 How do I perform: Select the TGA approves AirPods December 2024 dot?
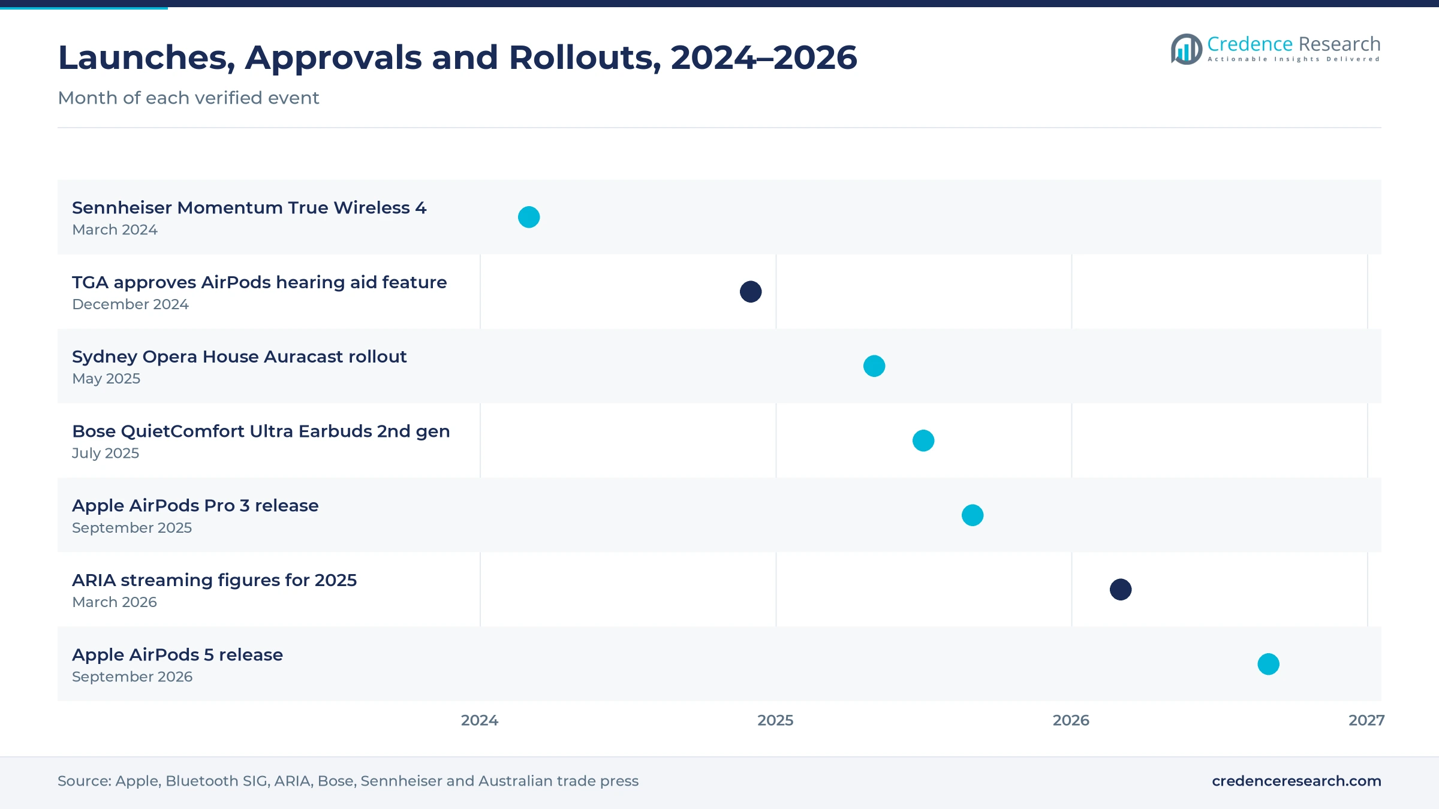[x=751, y=292]
